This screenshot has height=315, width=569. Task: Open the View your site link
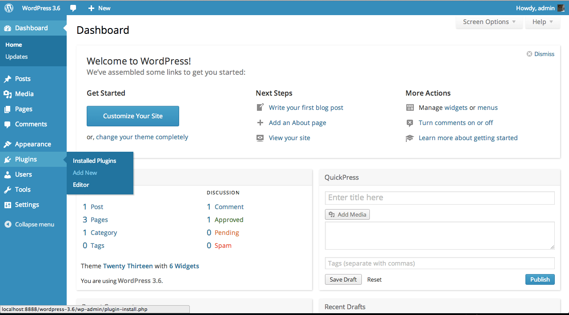289,138
